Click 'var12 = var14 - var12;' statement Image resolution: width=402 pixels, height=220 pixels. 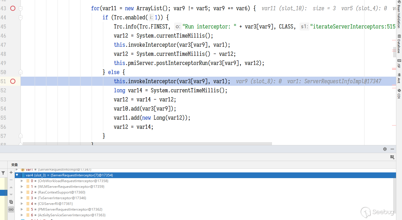click(x=145, y=99)
